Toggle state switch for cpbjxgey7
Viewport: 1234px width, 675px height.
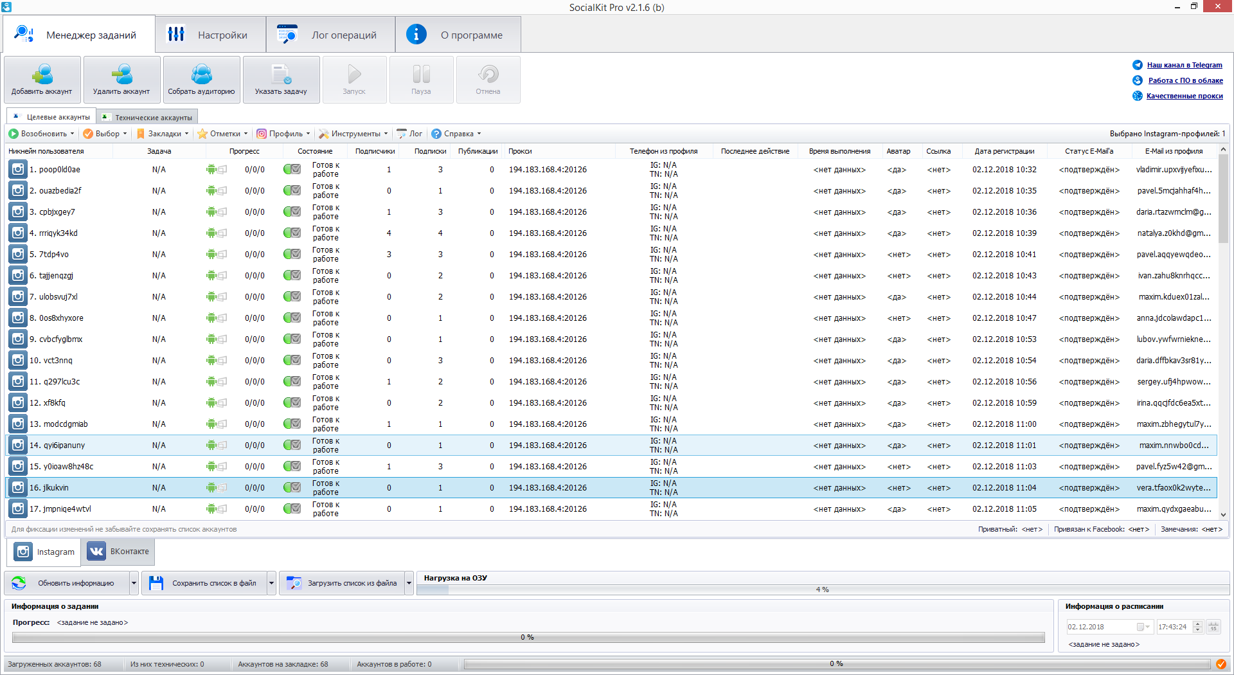coord(292,212)
